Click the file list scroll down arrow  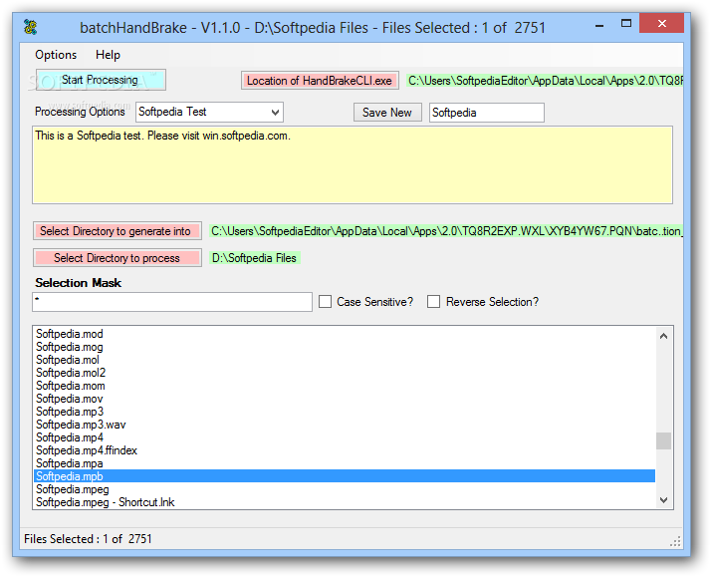[664, 500]
